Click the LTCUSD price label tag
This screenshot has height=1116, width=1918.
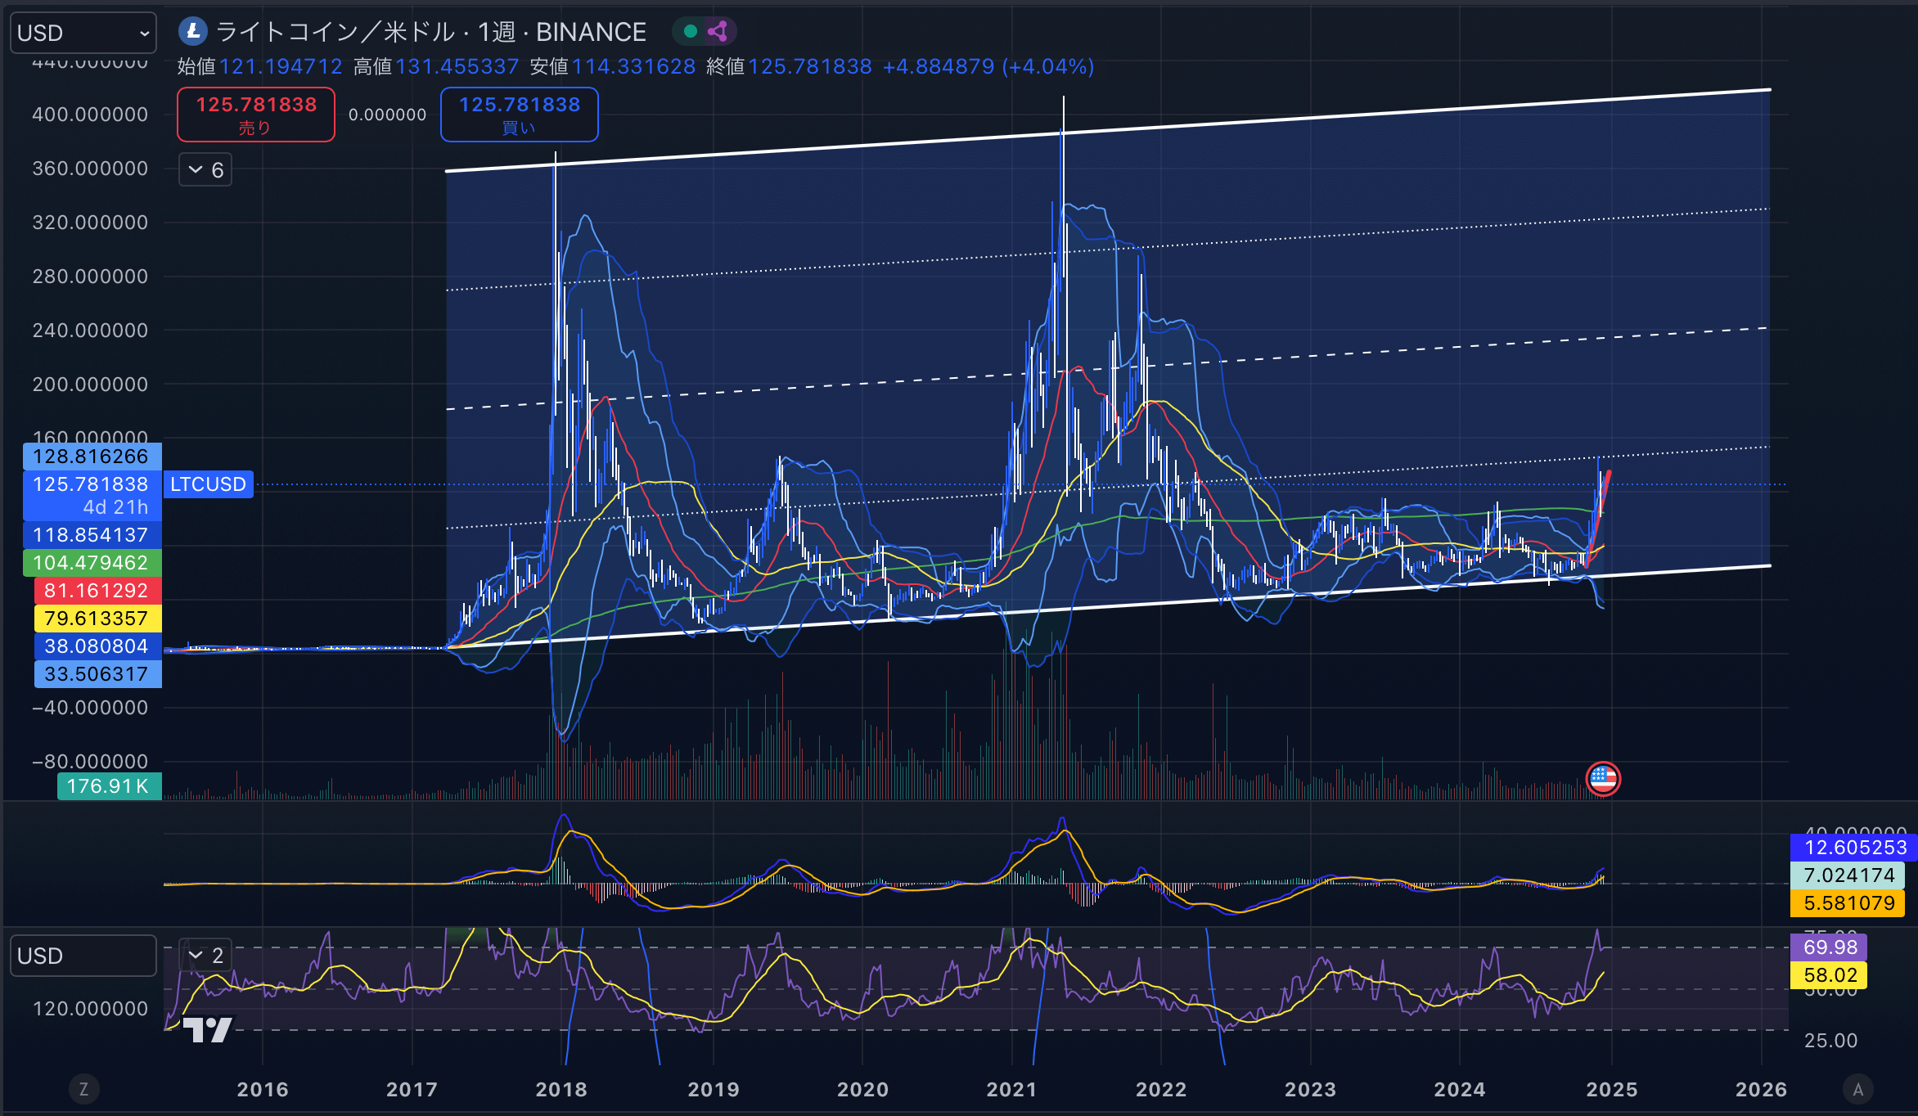[208, 484]
